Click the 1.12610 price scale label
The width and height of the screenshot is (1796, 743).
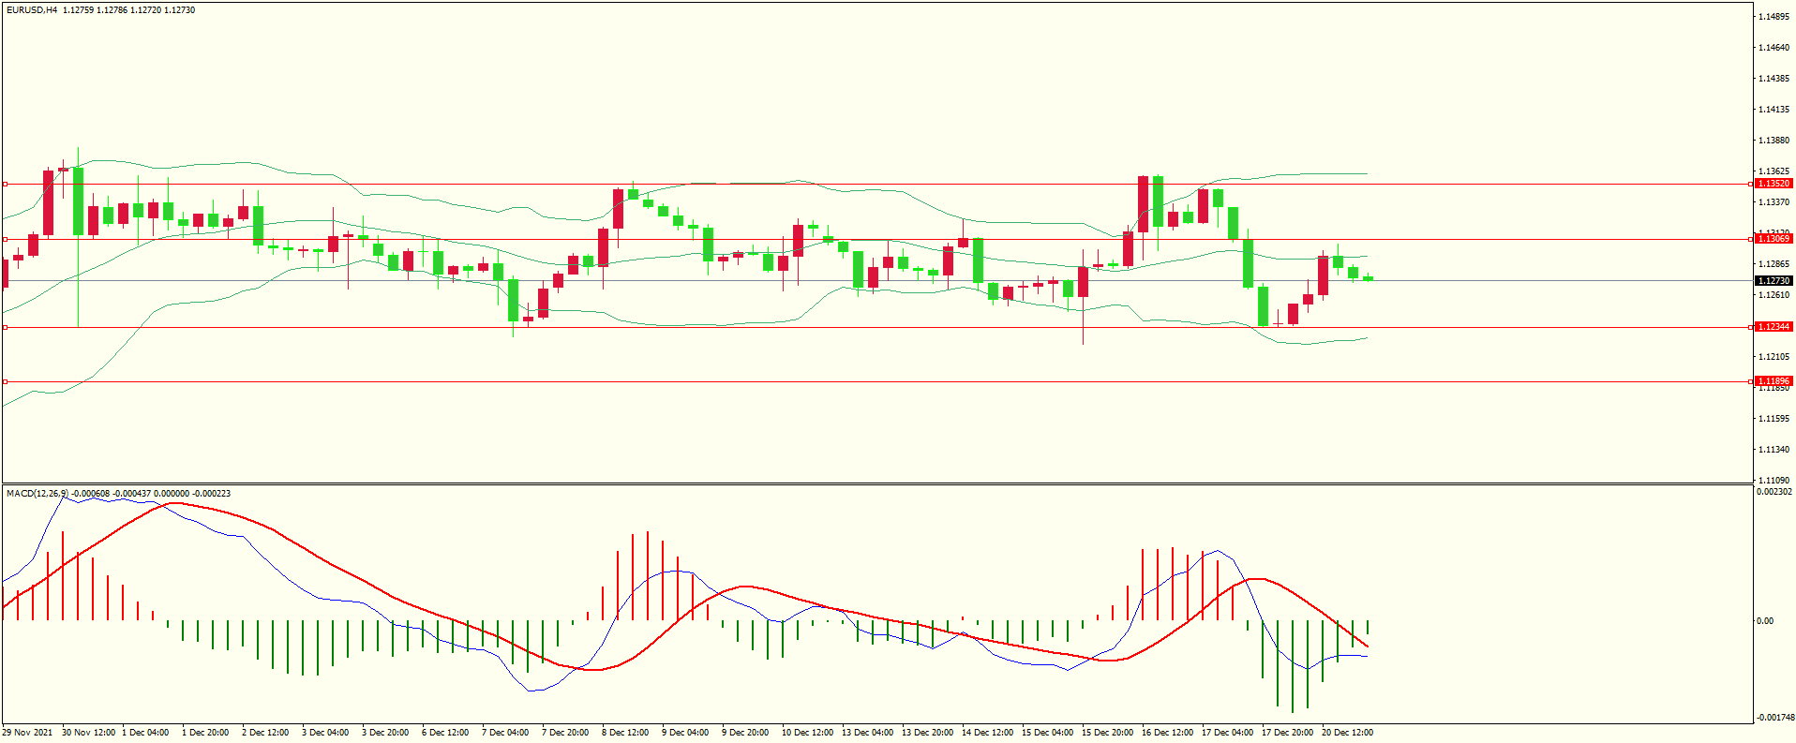pos(1774,295)
